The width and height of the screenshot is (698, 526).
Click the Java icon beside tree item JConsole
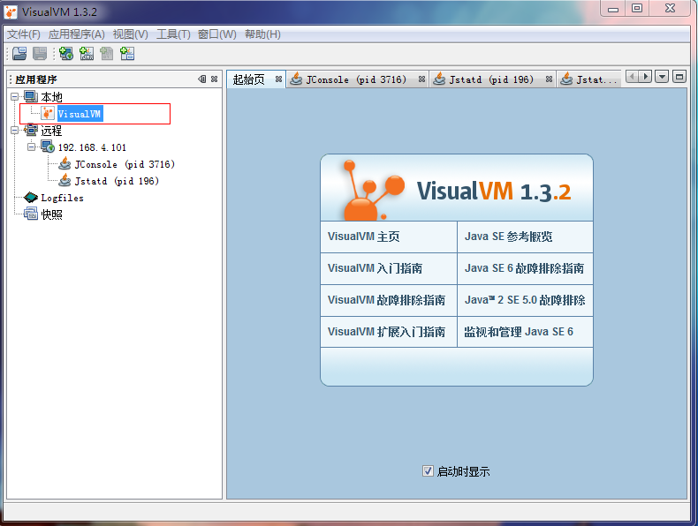tap(65, 163)
